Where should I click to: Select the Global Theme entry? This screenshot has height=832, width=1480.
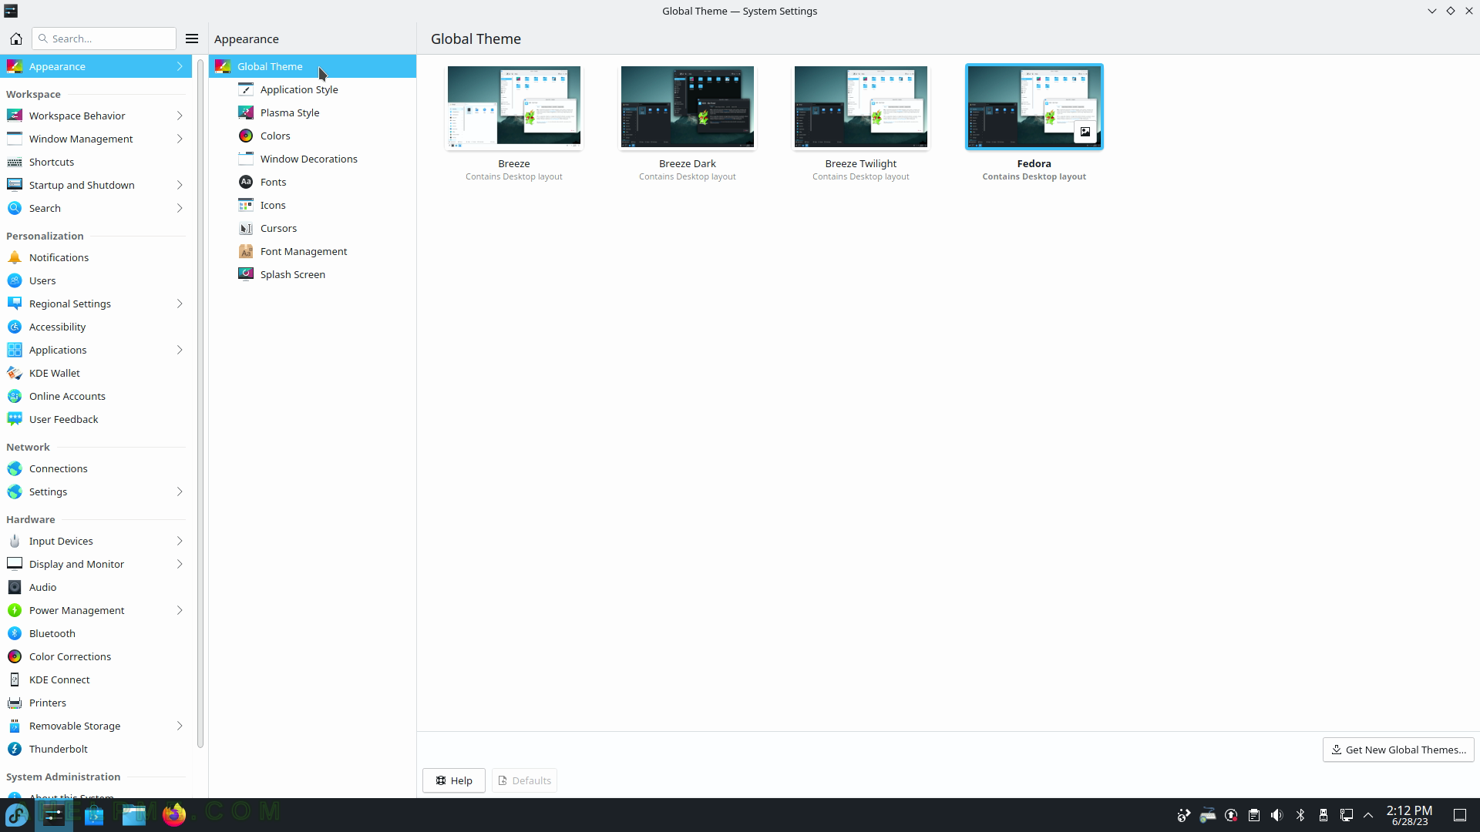pos(312,66)
